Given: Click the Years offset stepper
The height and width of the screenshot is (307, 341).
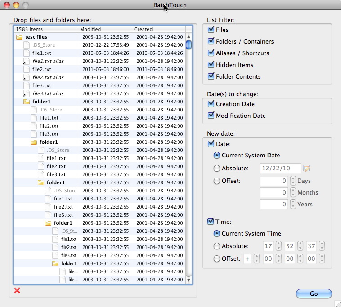Looking at the screenshot, I should 293,204.
